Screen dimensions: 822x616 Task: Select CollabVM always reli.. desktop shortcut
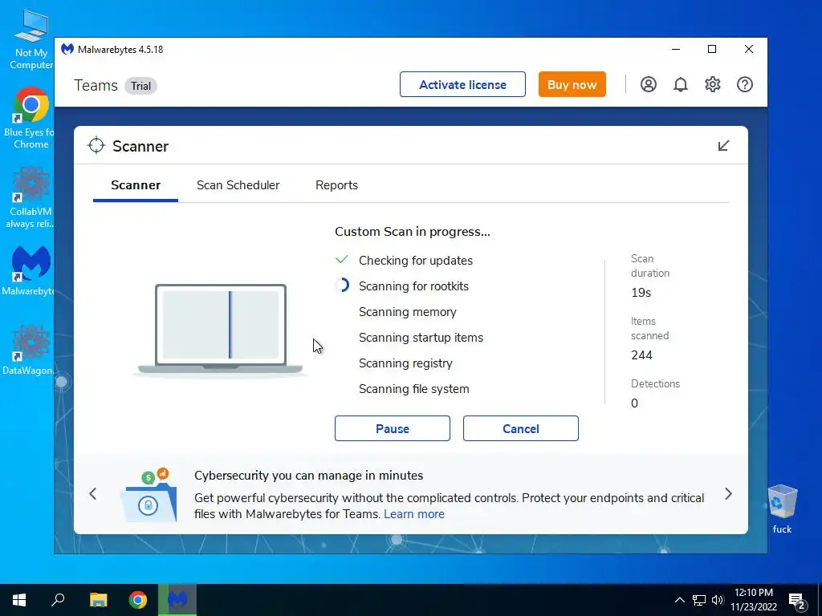click(x=30, y=197)
